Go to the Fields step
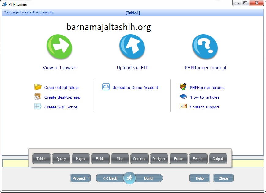 point(100,159)
